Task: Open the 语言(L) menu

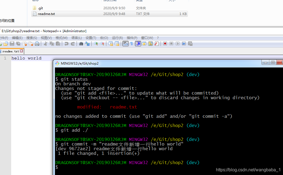Action: pos(77,38)
